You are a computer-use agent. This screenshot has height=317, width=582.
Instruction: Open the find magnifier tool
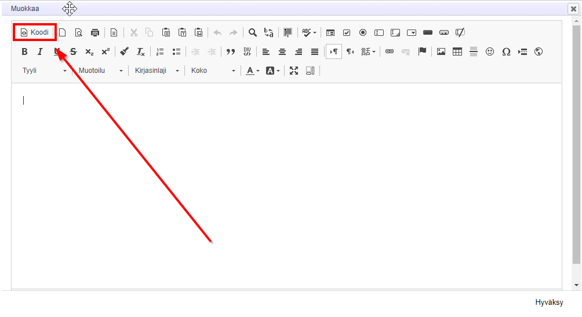point(253,32)
